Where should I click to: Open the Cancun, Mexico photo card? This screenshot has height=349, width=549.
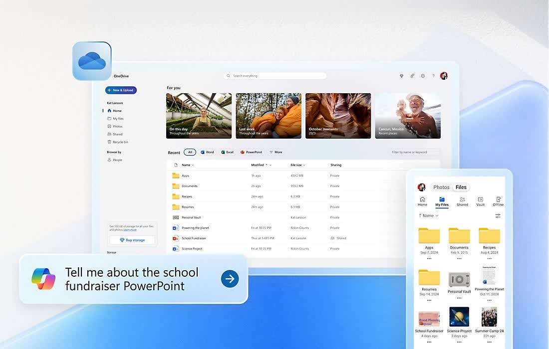[x=408, y=116]
